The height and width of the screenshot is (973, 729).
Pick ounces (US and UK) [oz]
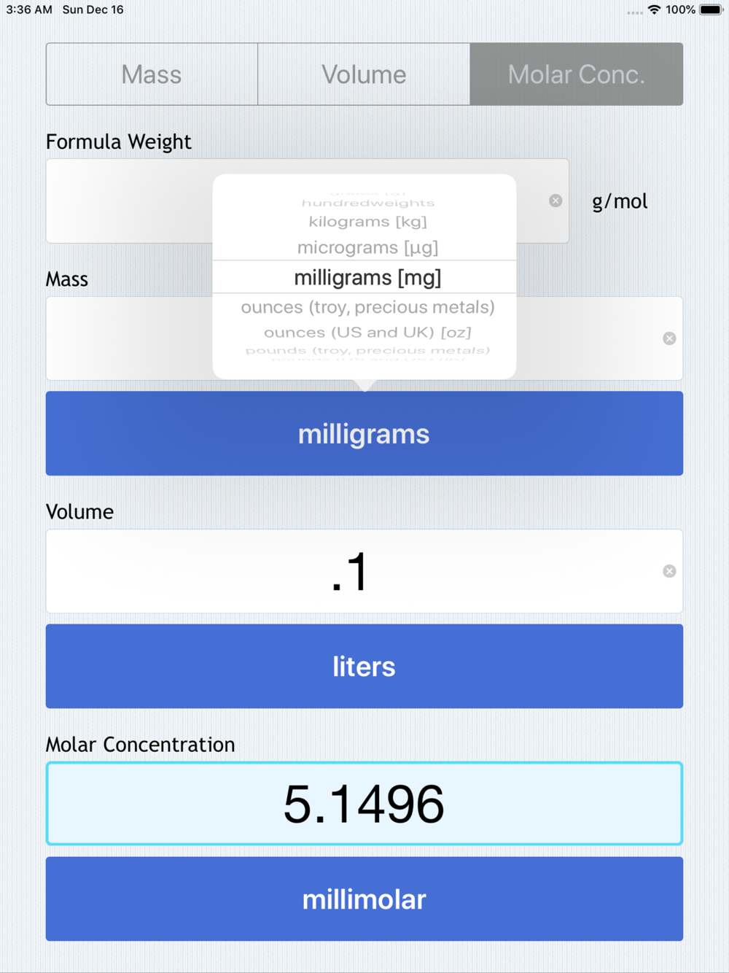pos(367,333)
